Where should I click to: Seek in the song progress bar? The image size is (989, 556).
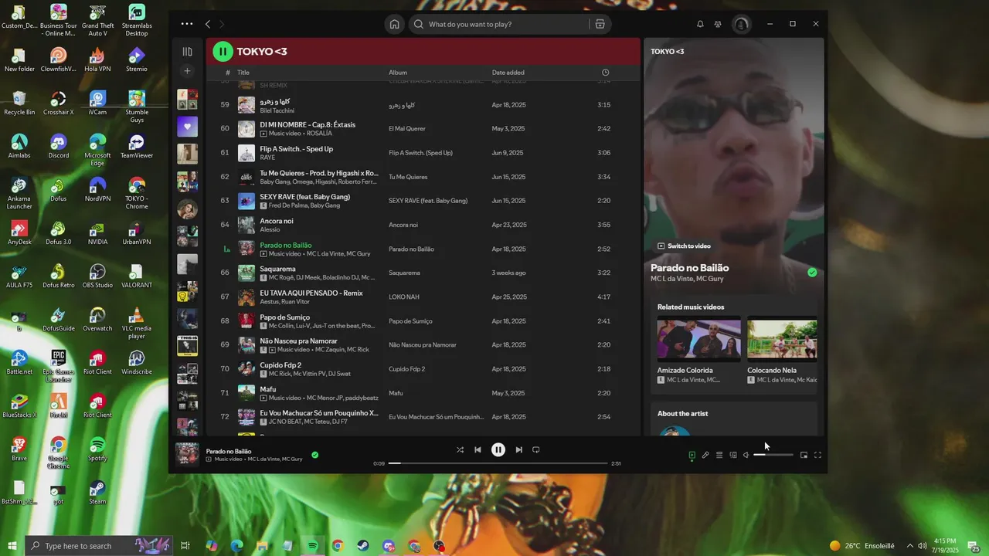(498, 463)
